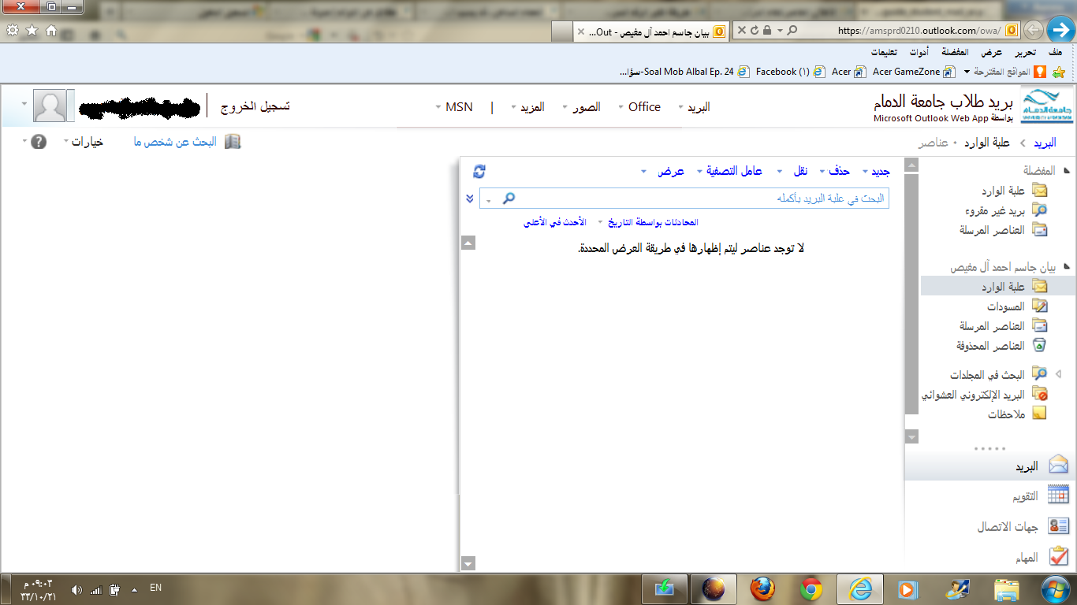
Task: Click search magnifier icon in mailbox search
Action: click(x=509, y=199)
